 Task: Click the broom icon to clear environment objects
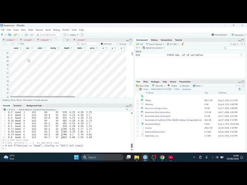tap(183, 44)
